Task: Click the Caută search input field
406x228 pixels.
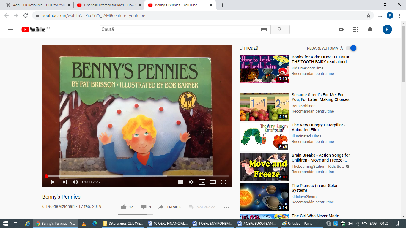Action: click(180, 29)
